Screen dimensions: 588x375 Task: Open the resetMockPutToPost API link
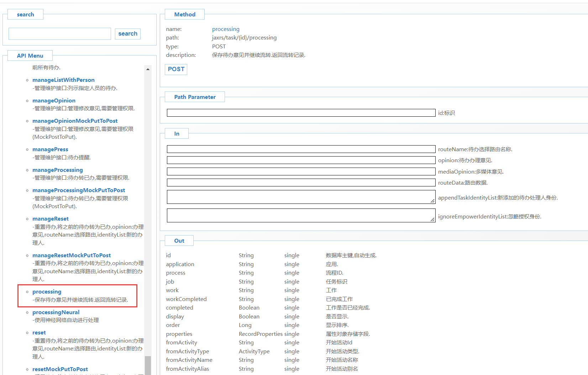click(60, 369)
